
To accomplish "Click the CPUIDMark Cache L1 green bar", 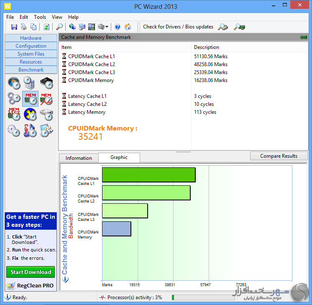I will [x=148, y=175].
